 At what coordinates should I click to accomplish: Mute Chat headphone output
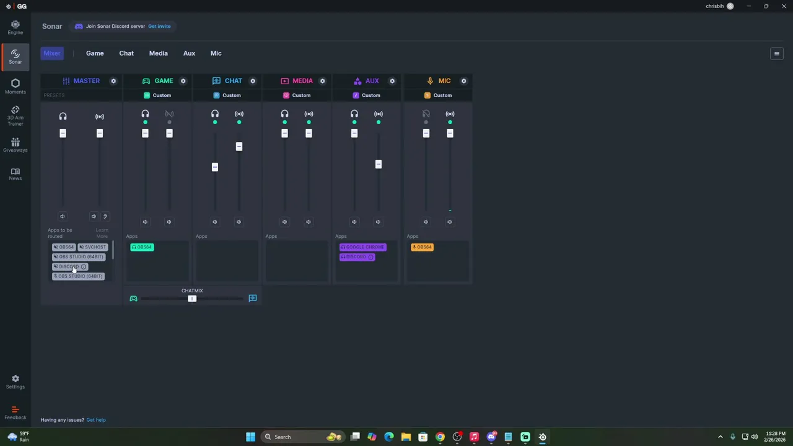pyautogui.click(x=214, y=222)
